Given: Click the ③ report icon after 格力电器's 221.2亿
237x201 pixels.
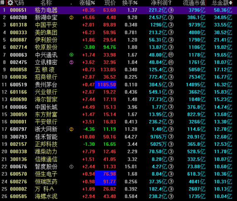Looking at the screenshot, I should coord(171,10).
